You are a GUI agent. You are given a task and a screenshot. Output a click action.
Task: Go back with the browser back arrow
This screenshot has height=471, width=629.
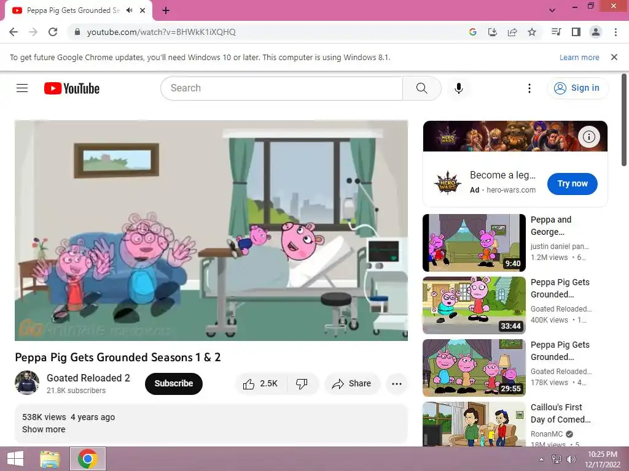[x=14, y=32]
